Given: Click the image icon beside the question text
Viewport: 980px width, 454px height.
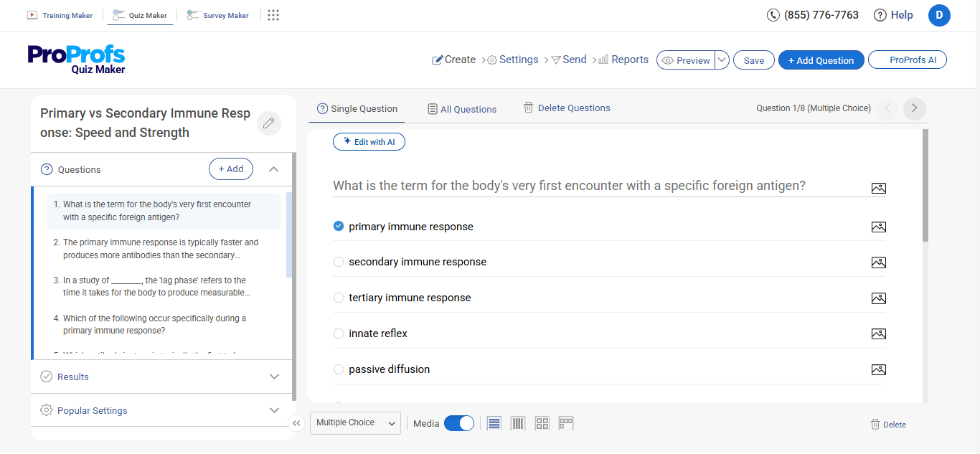Looking at the screenshot, I should (878, 188).
